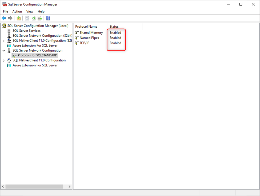Click the Up One Level folder icon
The image size is (260, 196).
pos(19,18)
